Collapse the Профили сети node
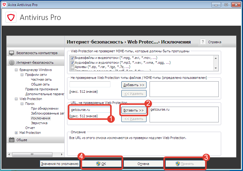This screenshot has height=171, width=243. coord(22,75)
